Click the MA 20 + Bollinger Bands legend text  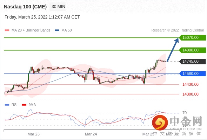click(x=31, y=30)
